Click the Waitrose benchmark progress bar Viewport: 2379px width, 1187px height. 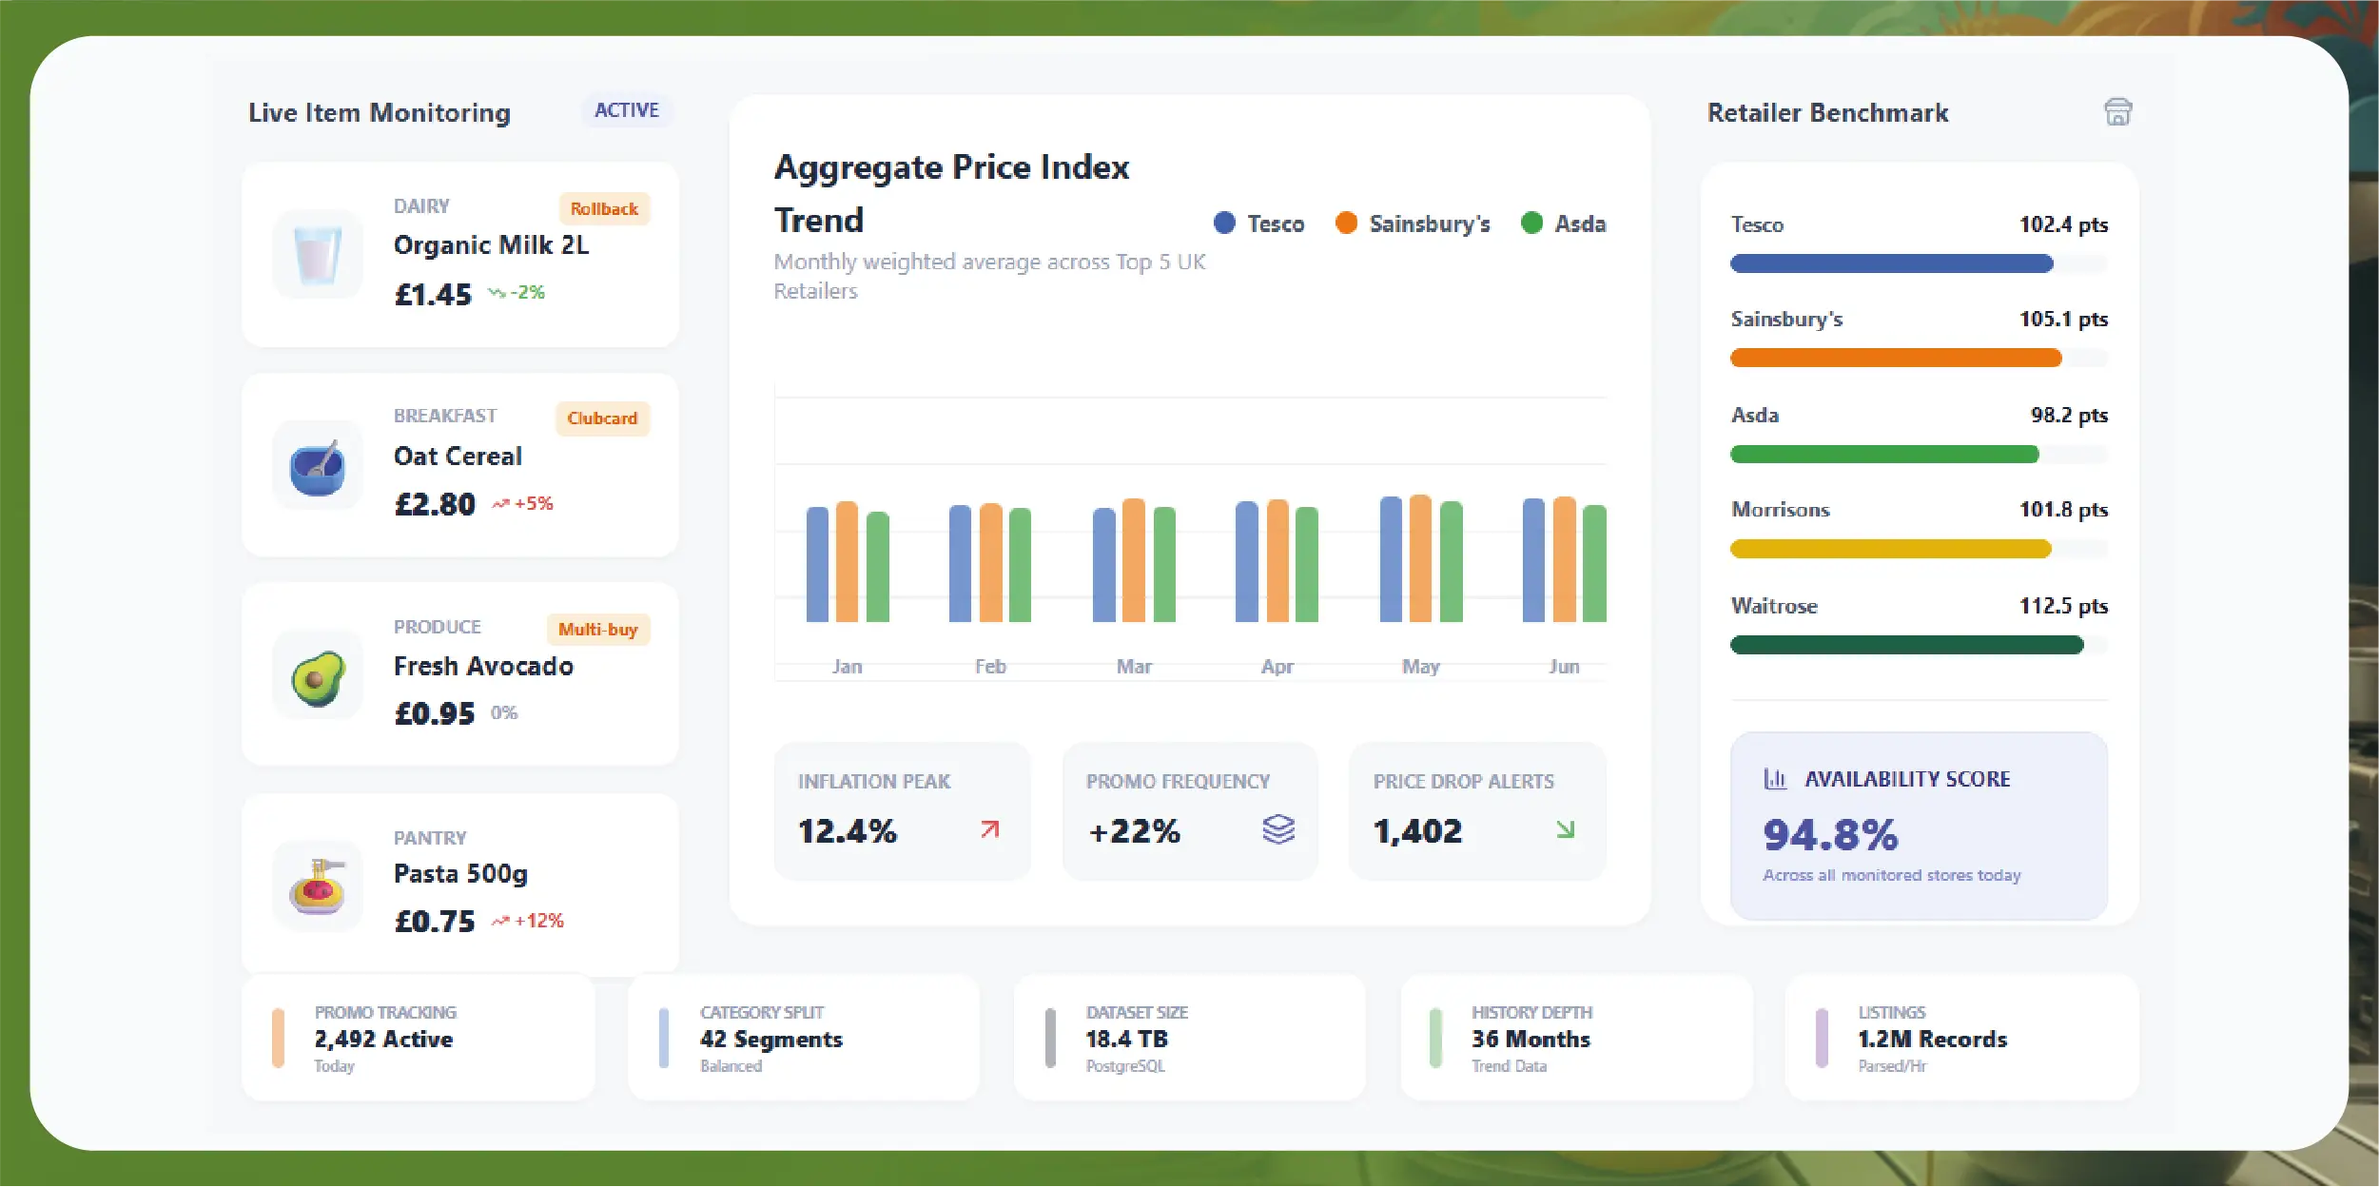(x=1907, y=646)
